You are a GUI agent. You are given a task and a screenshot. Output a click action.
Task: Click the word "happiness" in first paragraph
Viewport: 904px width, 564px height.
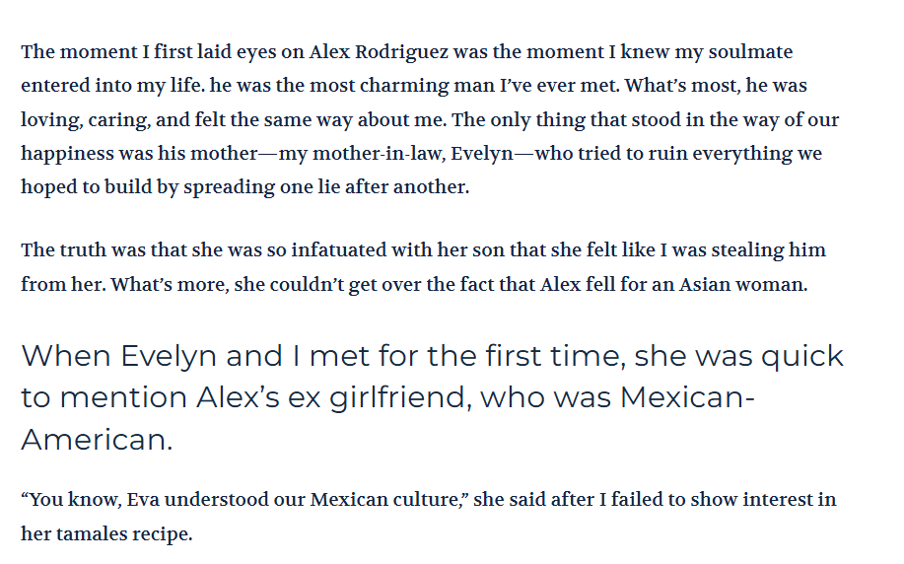(x=64, y=154)
